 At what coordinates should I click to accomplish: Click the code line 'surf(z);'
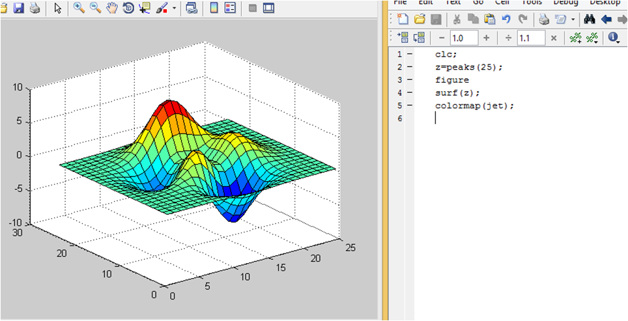457,93
